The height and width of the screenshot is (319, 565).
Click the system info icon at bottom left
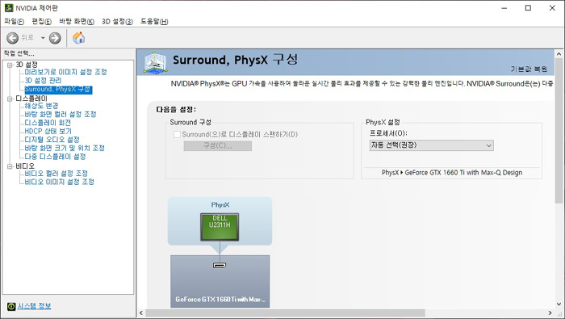tap(11, 306)
